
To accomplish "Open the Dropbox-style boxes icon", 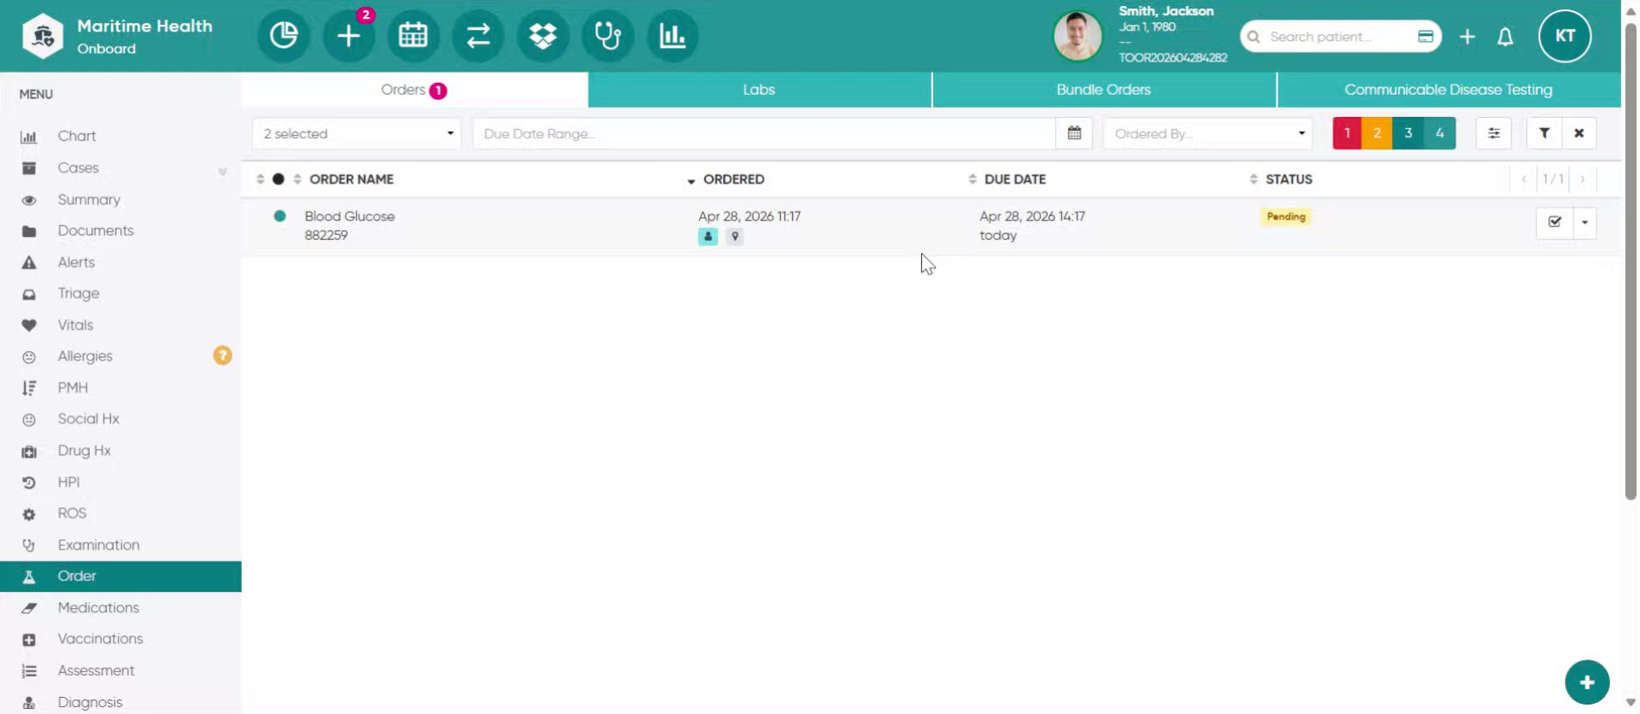I will pyautogui.click(x=544, y=36).
